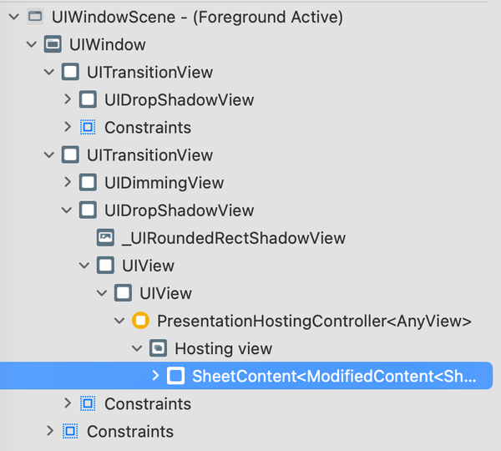The height and width of the screenshot is (451, 501).
Task: Select the UIDimmingView label
Action: pos(164,183)
